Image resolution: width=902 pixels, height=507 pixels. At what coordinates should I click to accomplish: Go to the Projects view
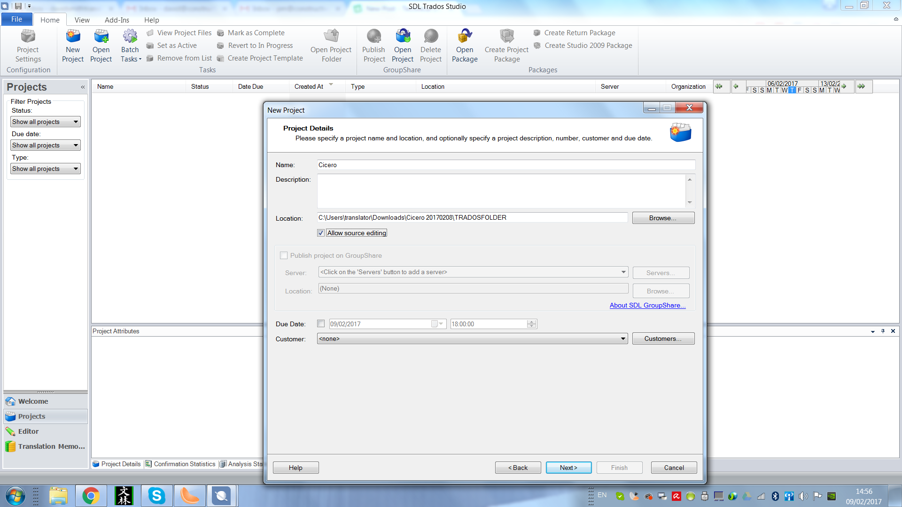tap(46, 416)
